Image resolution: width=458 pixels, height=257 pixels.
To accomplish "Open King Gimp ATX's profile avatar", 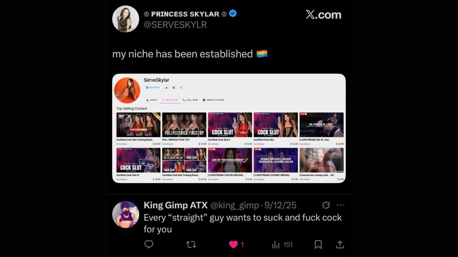I will coord(125,215).
